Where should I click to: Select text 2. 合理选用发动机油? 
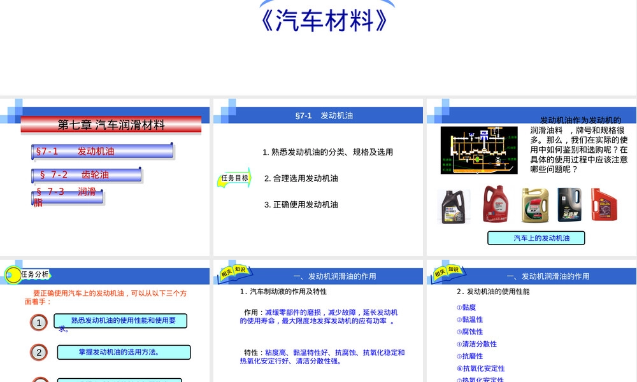[x=301, y=178]
